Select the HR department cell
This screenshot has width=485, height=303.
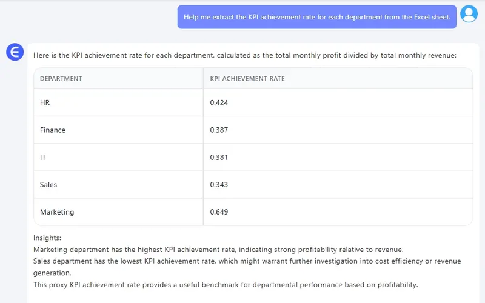pos(45,103)
